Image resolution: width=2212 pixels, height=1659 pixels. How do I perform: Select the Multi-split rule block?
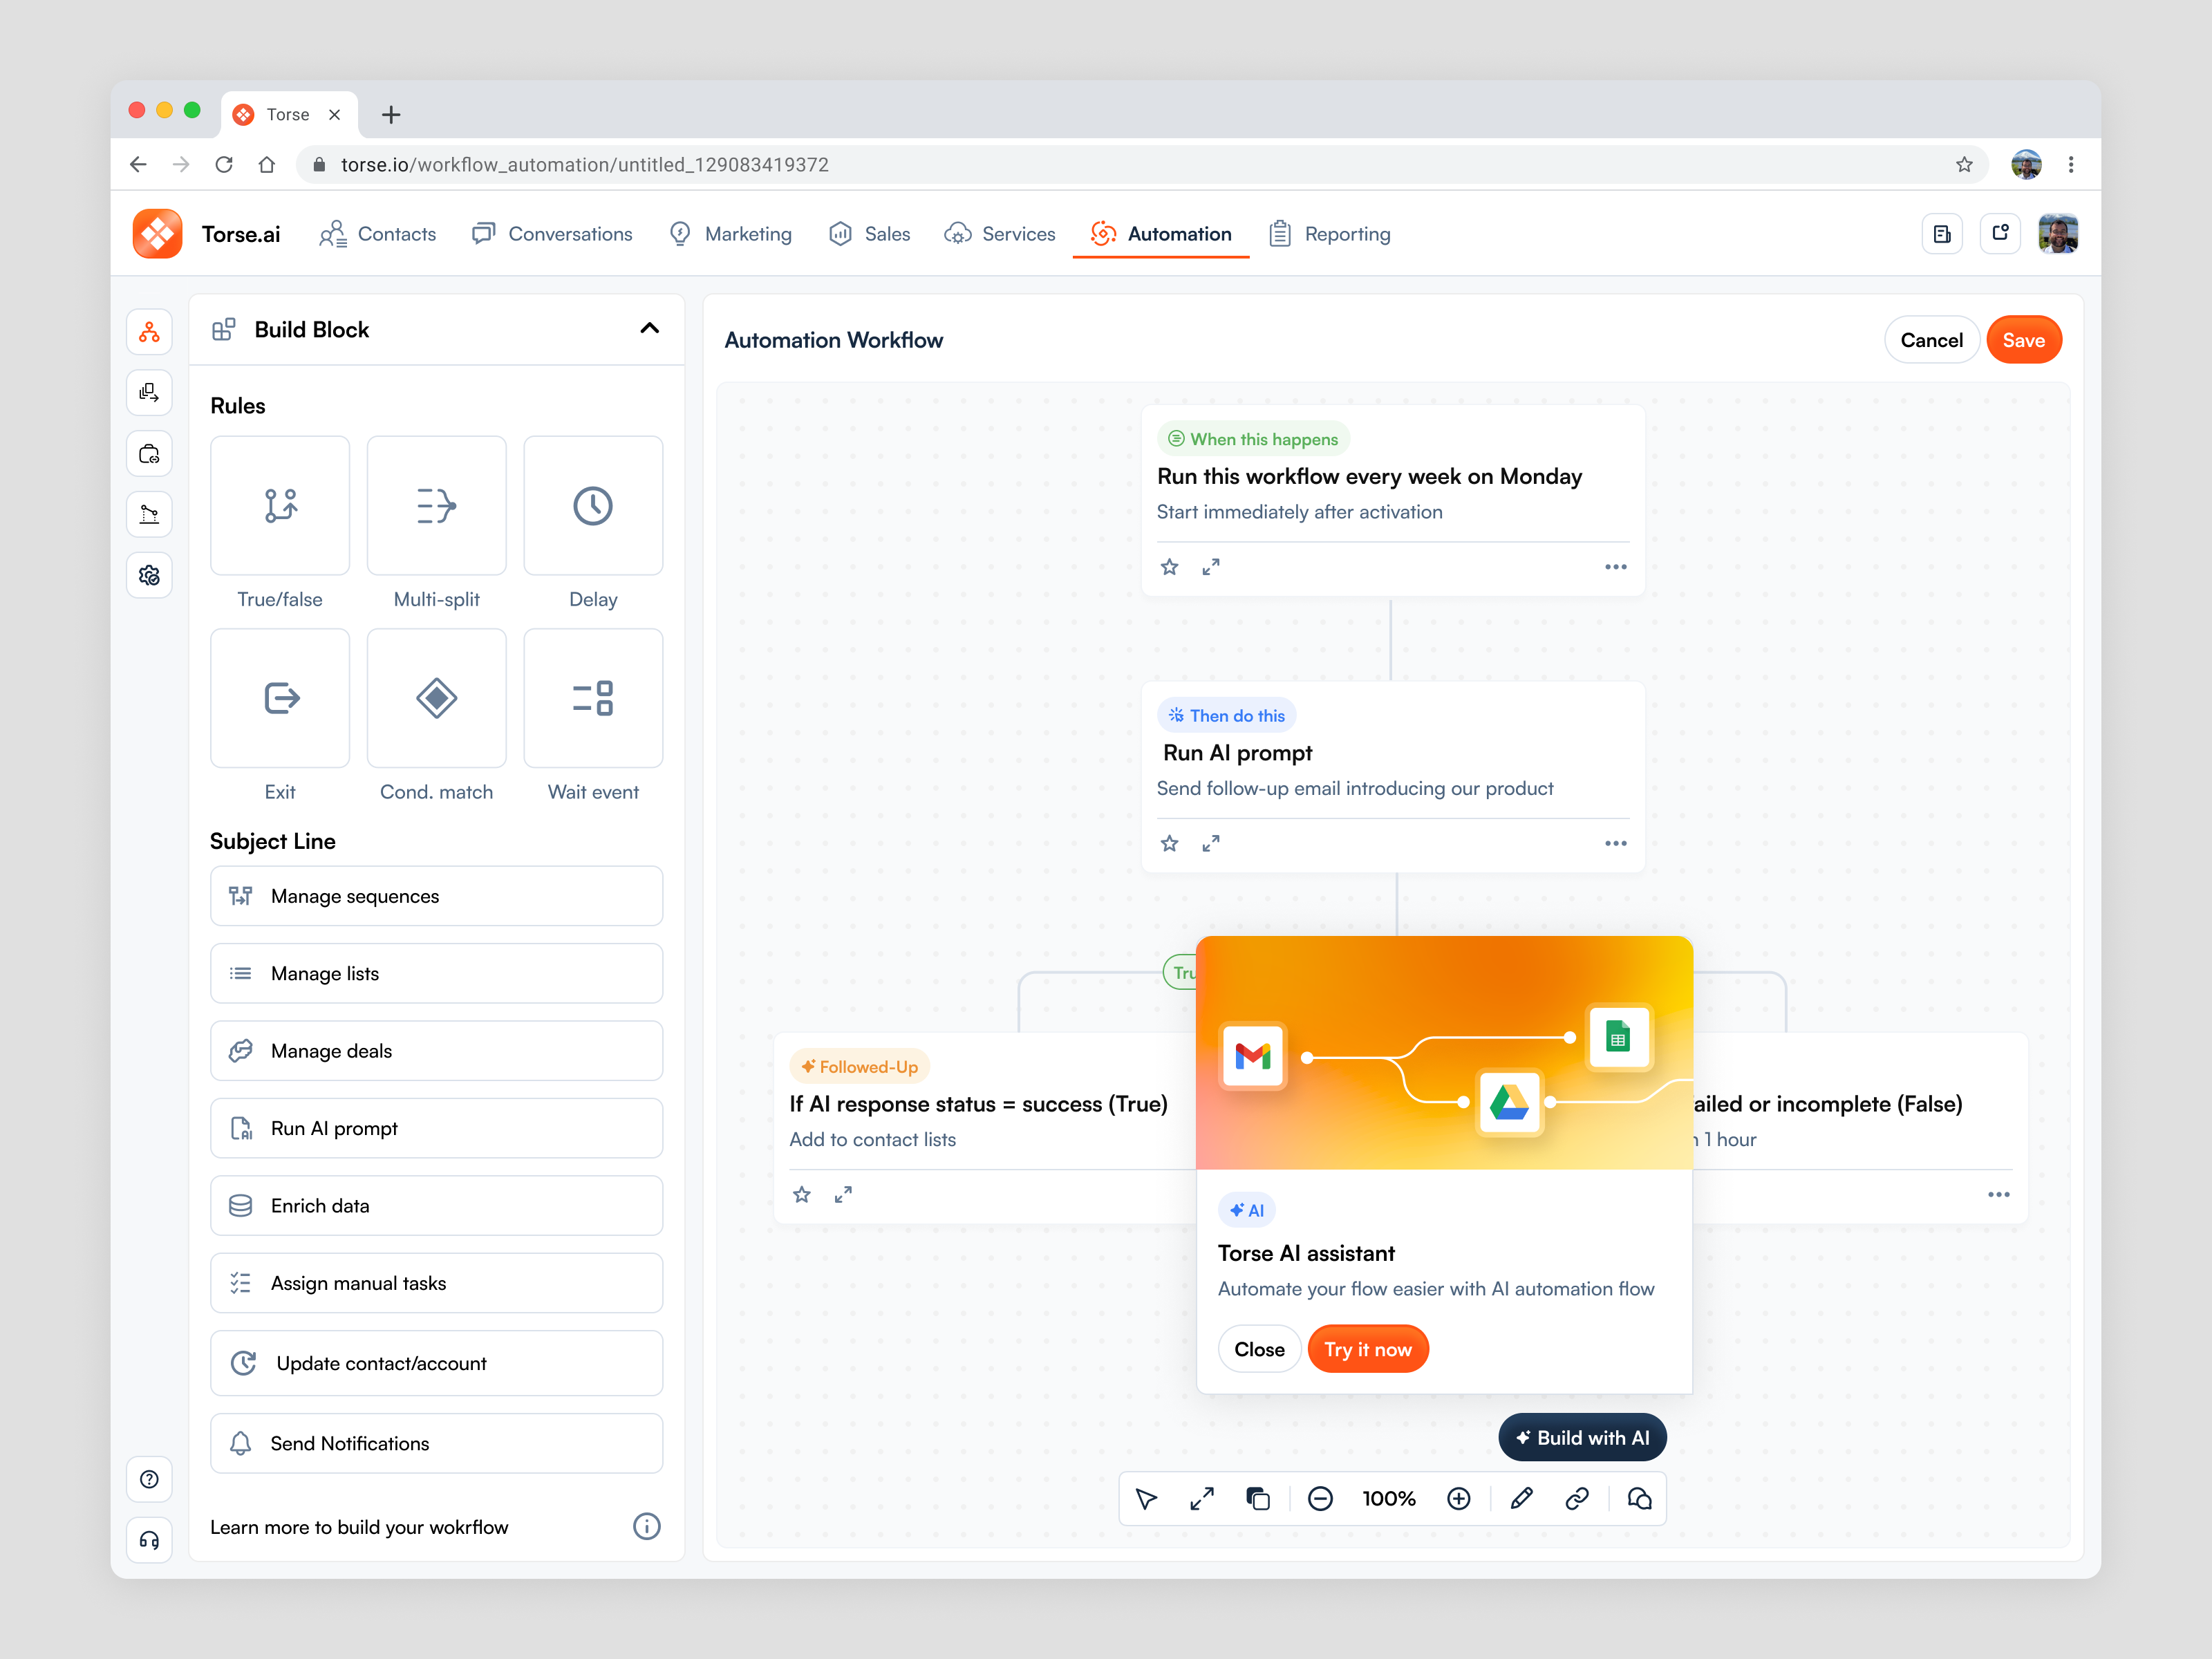pyautogui.click(x=436, y=505)
